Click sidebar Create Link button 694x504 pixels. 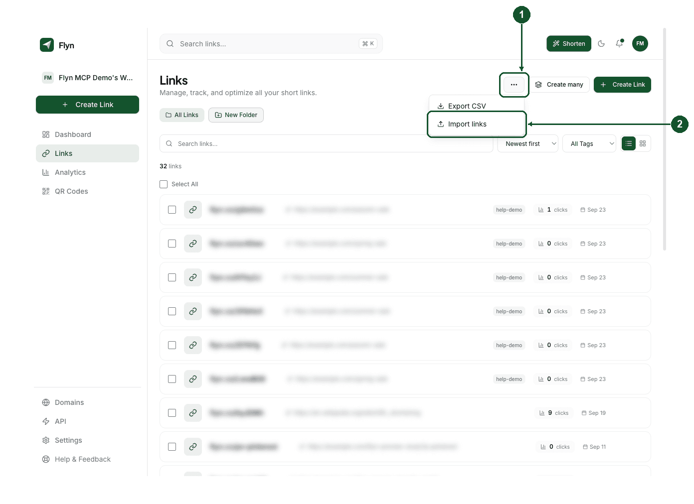pos(87,105)
